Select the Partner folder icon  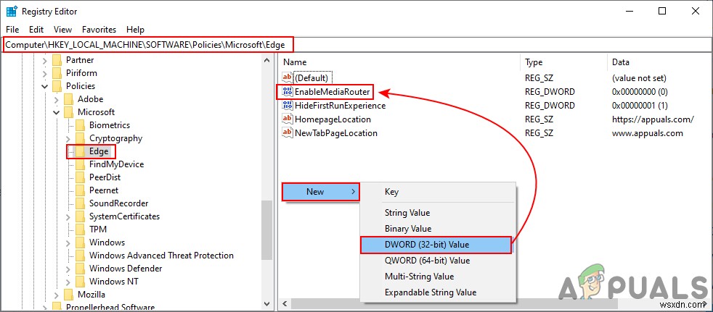point(57,60)
